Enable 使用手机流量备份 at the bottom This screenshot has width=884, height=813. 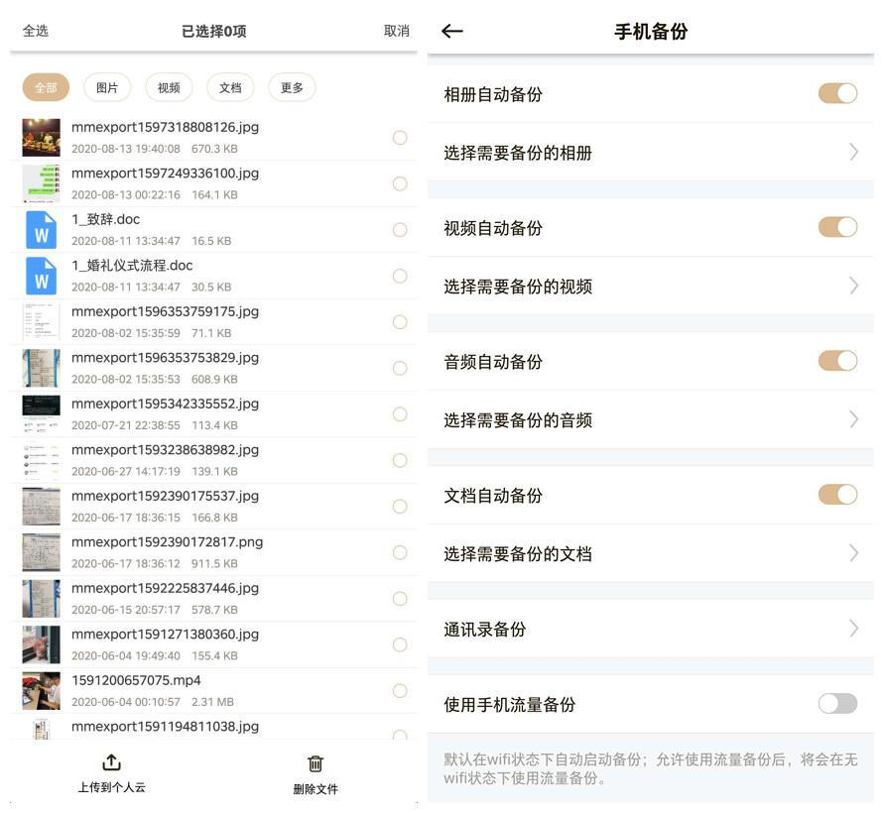[x=838, y=704]
